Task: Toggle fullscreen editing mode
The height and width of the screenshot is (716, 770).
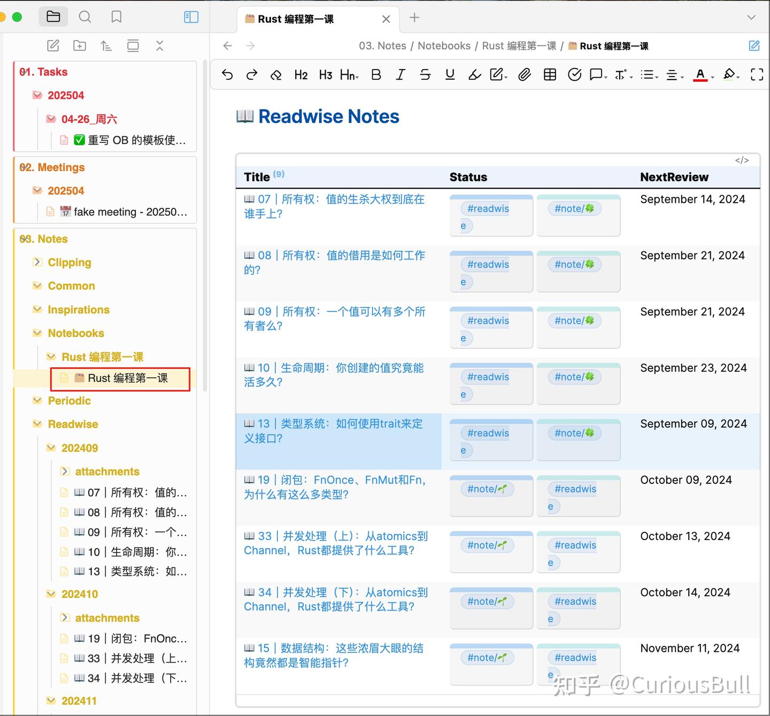Action: pos(757,75)
